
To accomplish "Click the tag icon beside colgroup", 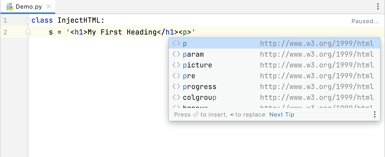I will pyautogui.click(x=176, y=97).
